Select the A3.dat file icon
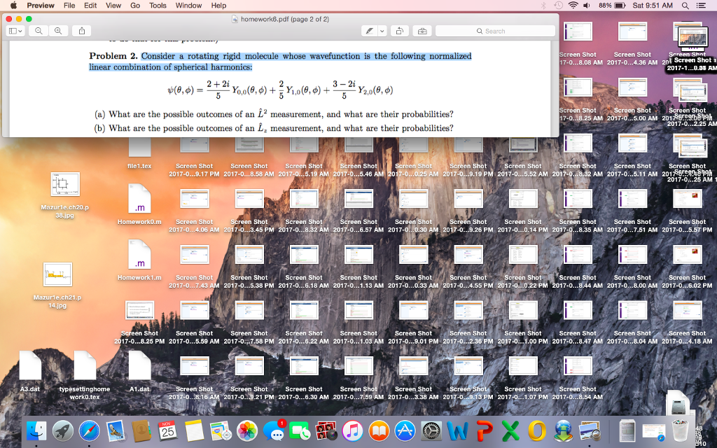 [30, 366]
